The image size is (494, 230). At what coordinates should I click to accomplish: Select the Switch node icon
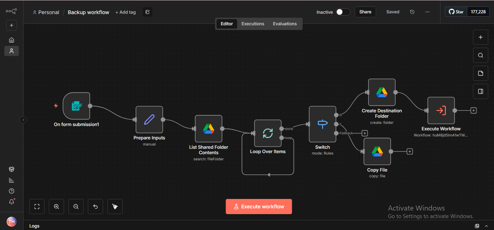coord(322,124)
